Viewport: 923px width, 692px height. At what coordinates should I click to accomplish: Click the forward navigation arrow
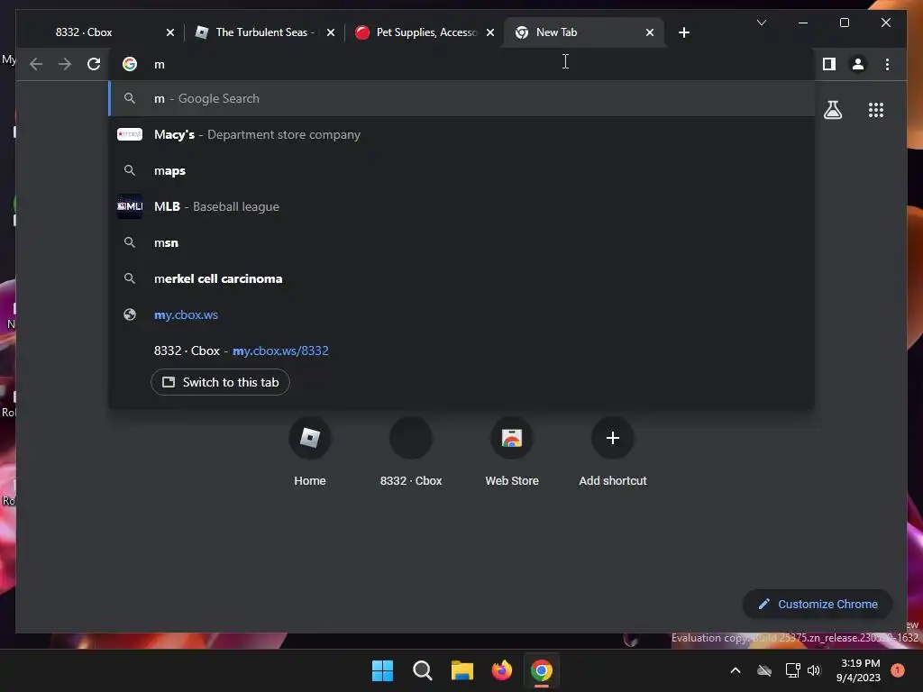pos(65,64)
